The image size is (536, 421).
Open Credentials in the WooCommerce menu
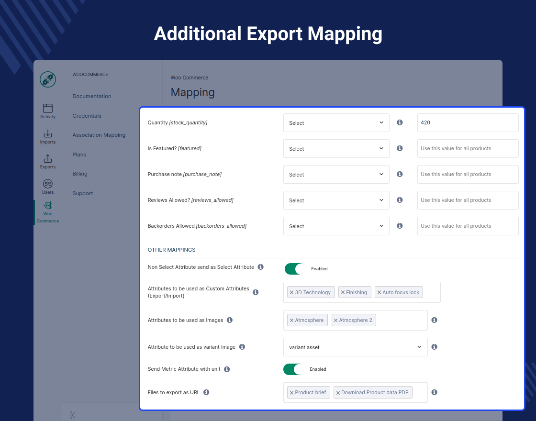click(87, 116)
